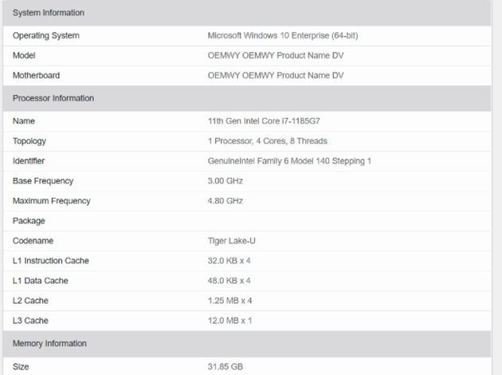
Task: Select 'Microsoft Windows 10 Enterprise (64-bit)' value
Action: pos(283,36)
